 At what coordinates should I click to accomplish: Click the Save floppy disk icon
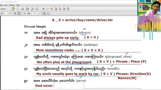(18, 9)
